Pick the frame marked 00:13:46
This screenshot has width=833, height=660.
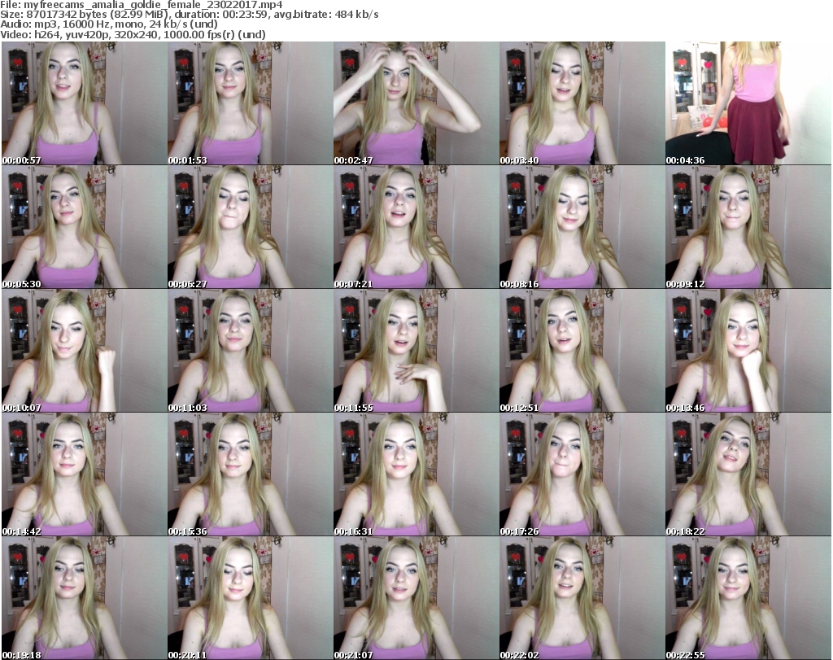pos(748,351)
